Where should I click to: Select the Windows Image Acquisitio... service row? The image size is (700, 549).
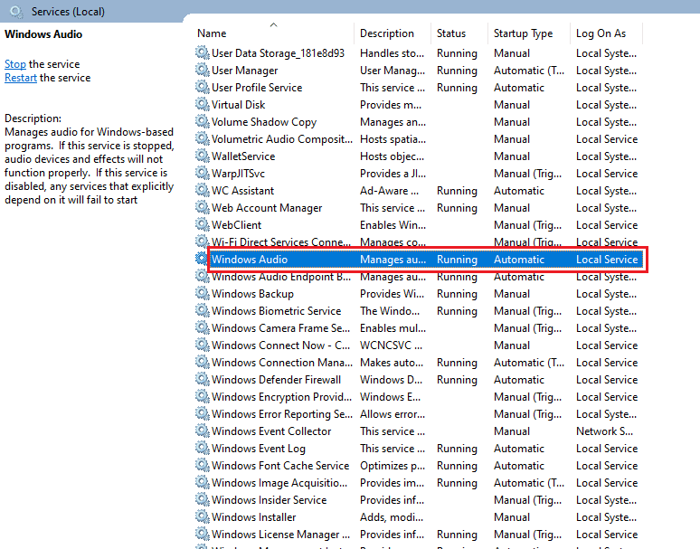[420, 482]
